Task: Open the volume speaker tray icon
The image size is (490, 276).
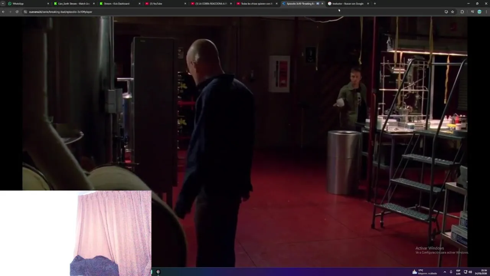Action: coord(470,272)
